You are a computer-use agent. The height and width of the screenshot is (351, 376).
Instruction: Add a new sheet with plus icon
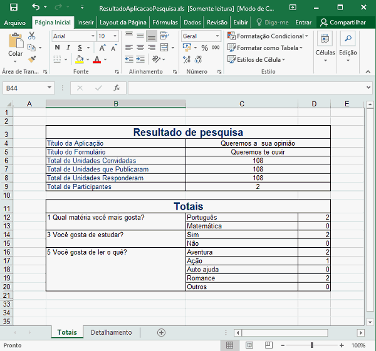click(x=161, y=332)
